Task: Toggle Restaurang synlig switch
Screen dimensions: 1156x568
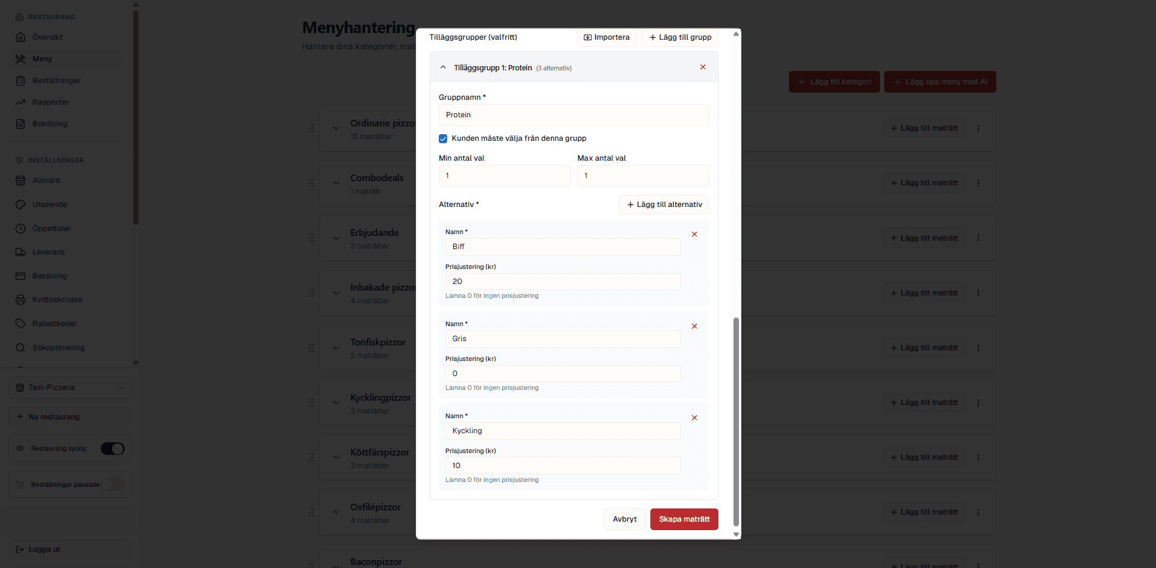Action: click(113, 449)
